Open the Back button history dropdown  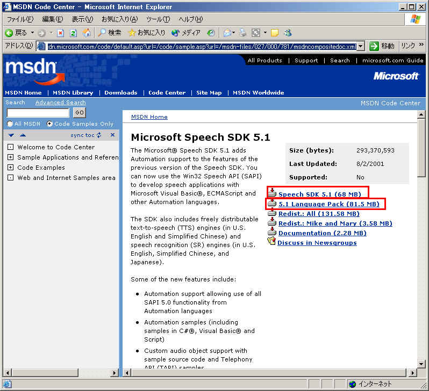[x=32, y=33]
